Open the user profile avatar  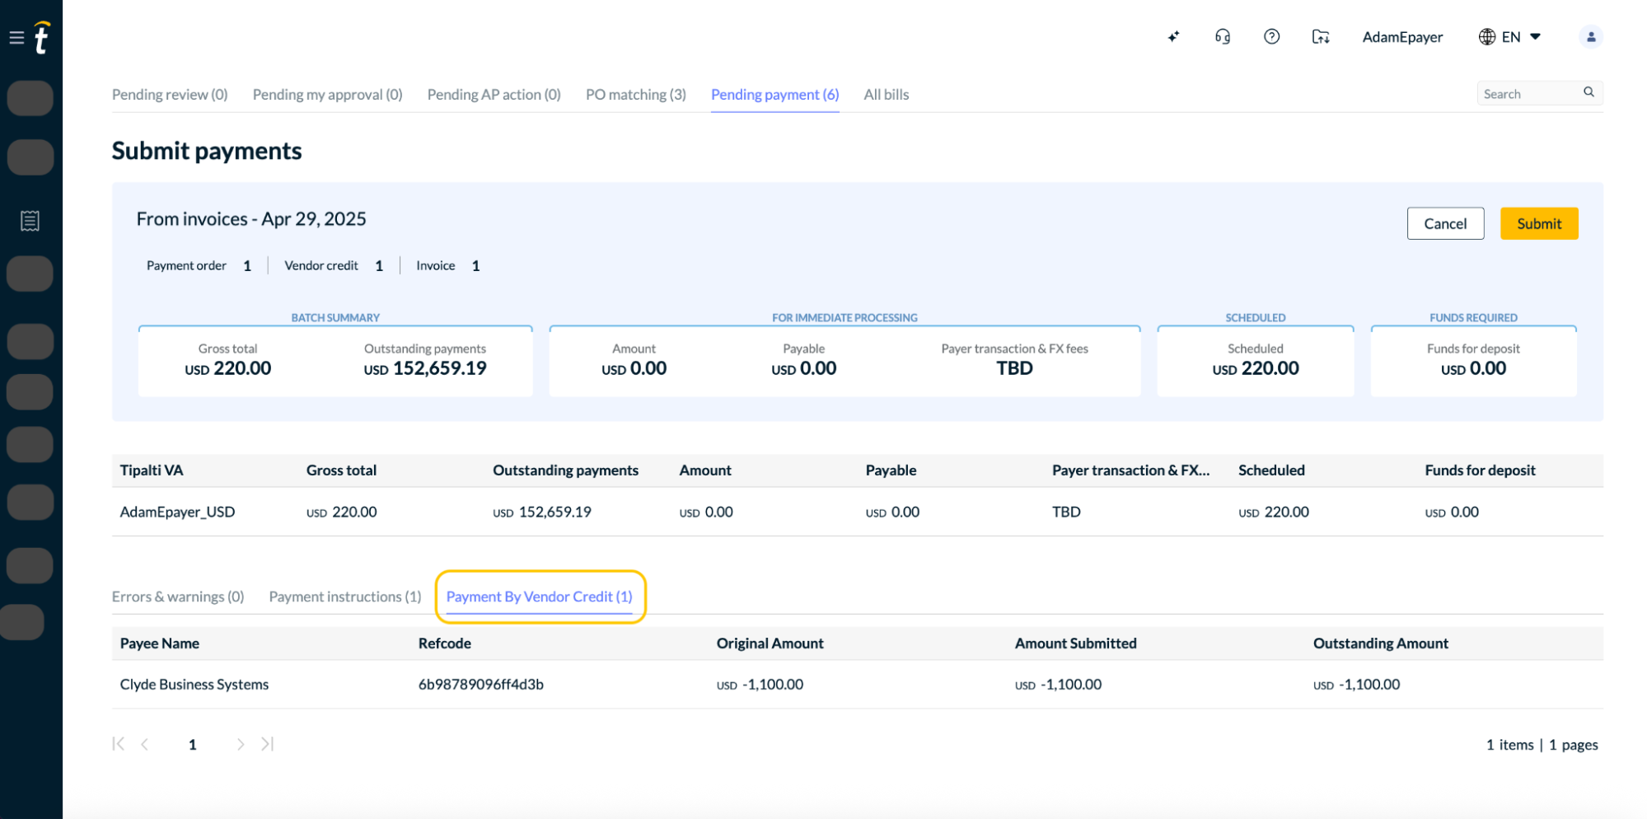pyautogui.click(x=1590, y=37)
